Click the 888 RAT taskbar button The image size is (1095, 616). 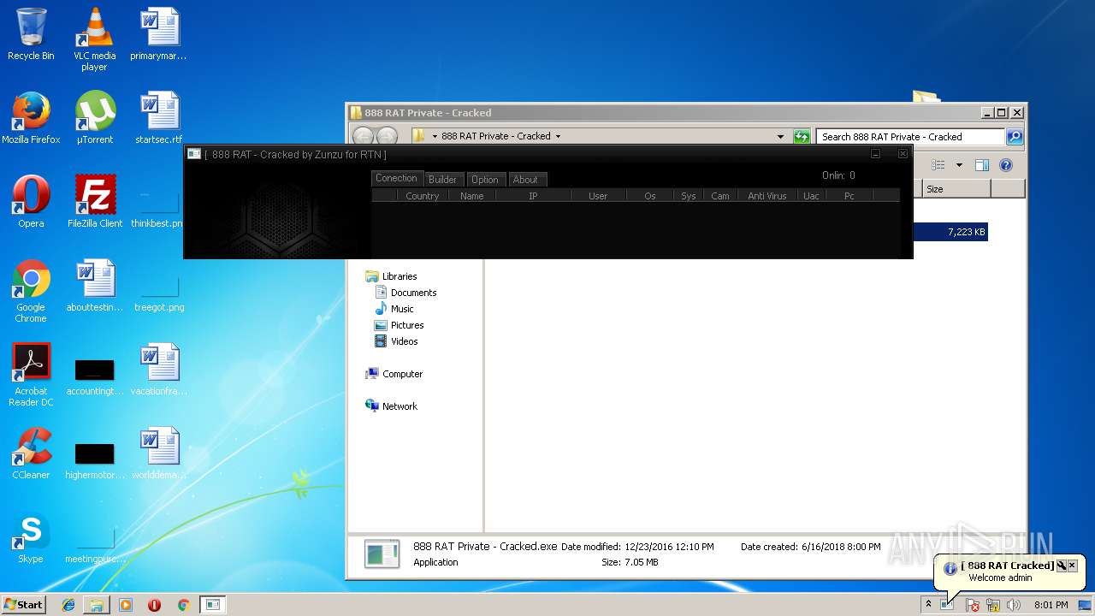pos(213,605)
